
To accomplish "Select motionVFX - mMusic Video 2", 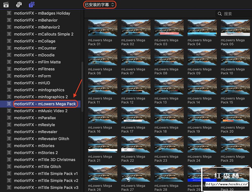I will [x=40, y=111].
